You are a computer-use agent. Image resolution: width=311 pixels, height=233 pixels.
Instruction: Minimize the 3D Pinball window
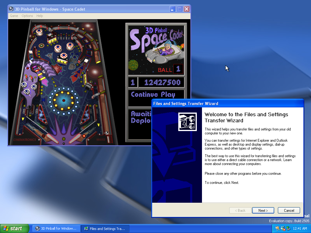(173, 9)
